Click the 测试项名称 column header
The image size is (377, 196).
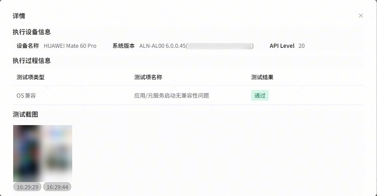pyautogui.click(x=148, y=77)
